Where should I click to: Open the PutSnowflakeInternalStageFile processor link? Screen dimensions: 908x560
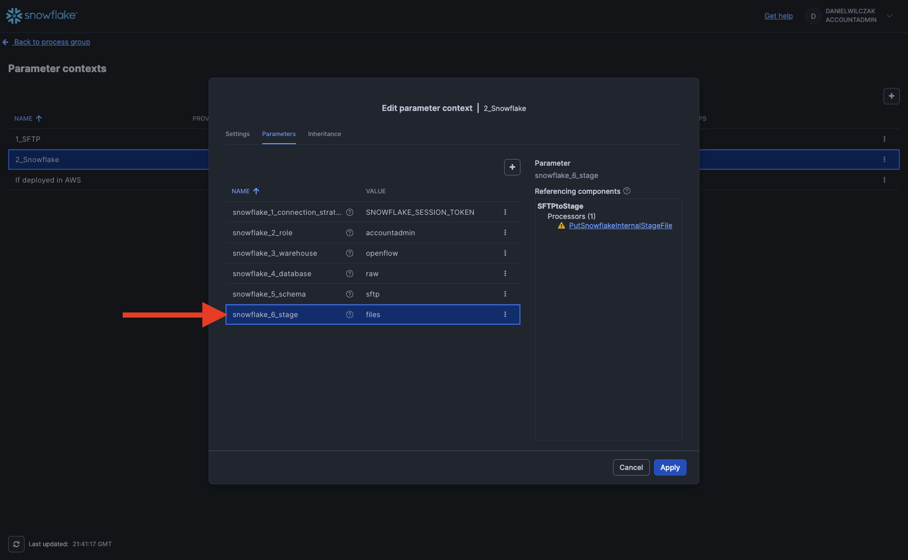620,226
